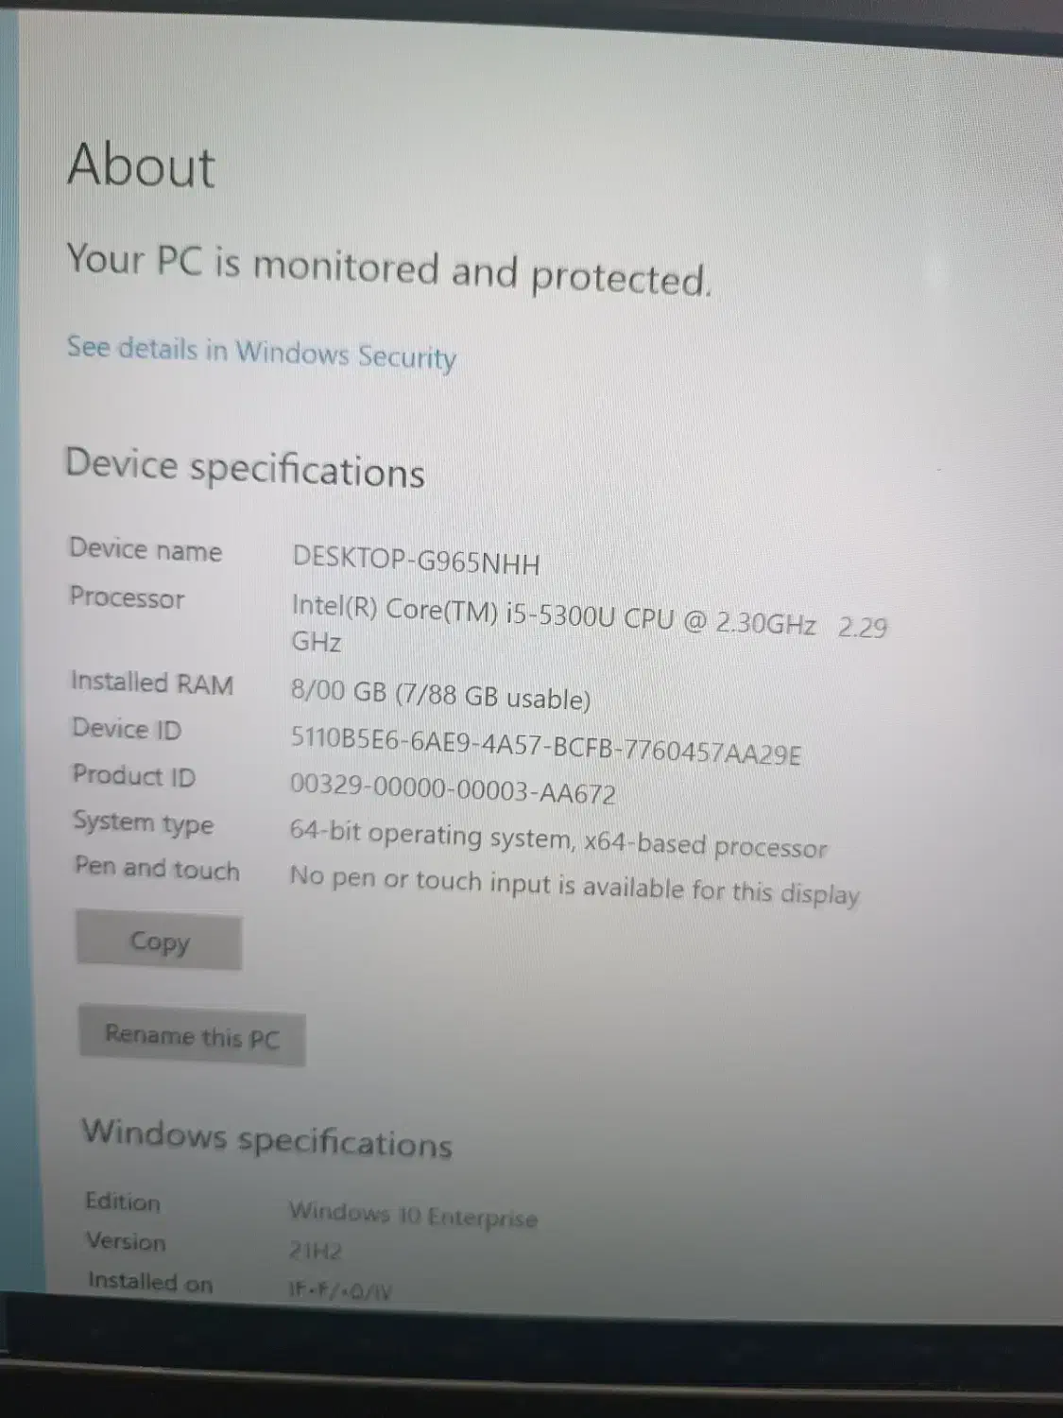Viewport: 1063px width, 1418px height.
Task: Select the About page heading
Action: (x=142, y=164)
